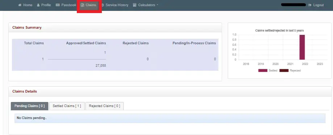333x135 pixels.
Task: Click the Logout arrow icon
Action: [310, 5]
